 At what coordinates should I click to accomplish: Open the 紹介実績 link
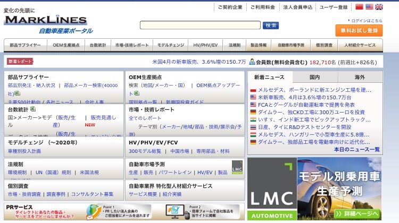point(172,194)
